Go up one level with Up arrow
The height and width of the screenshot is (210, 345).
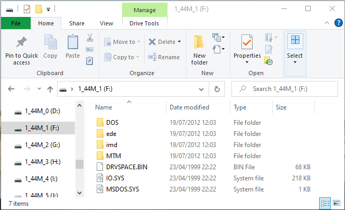coord(50,89)
